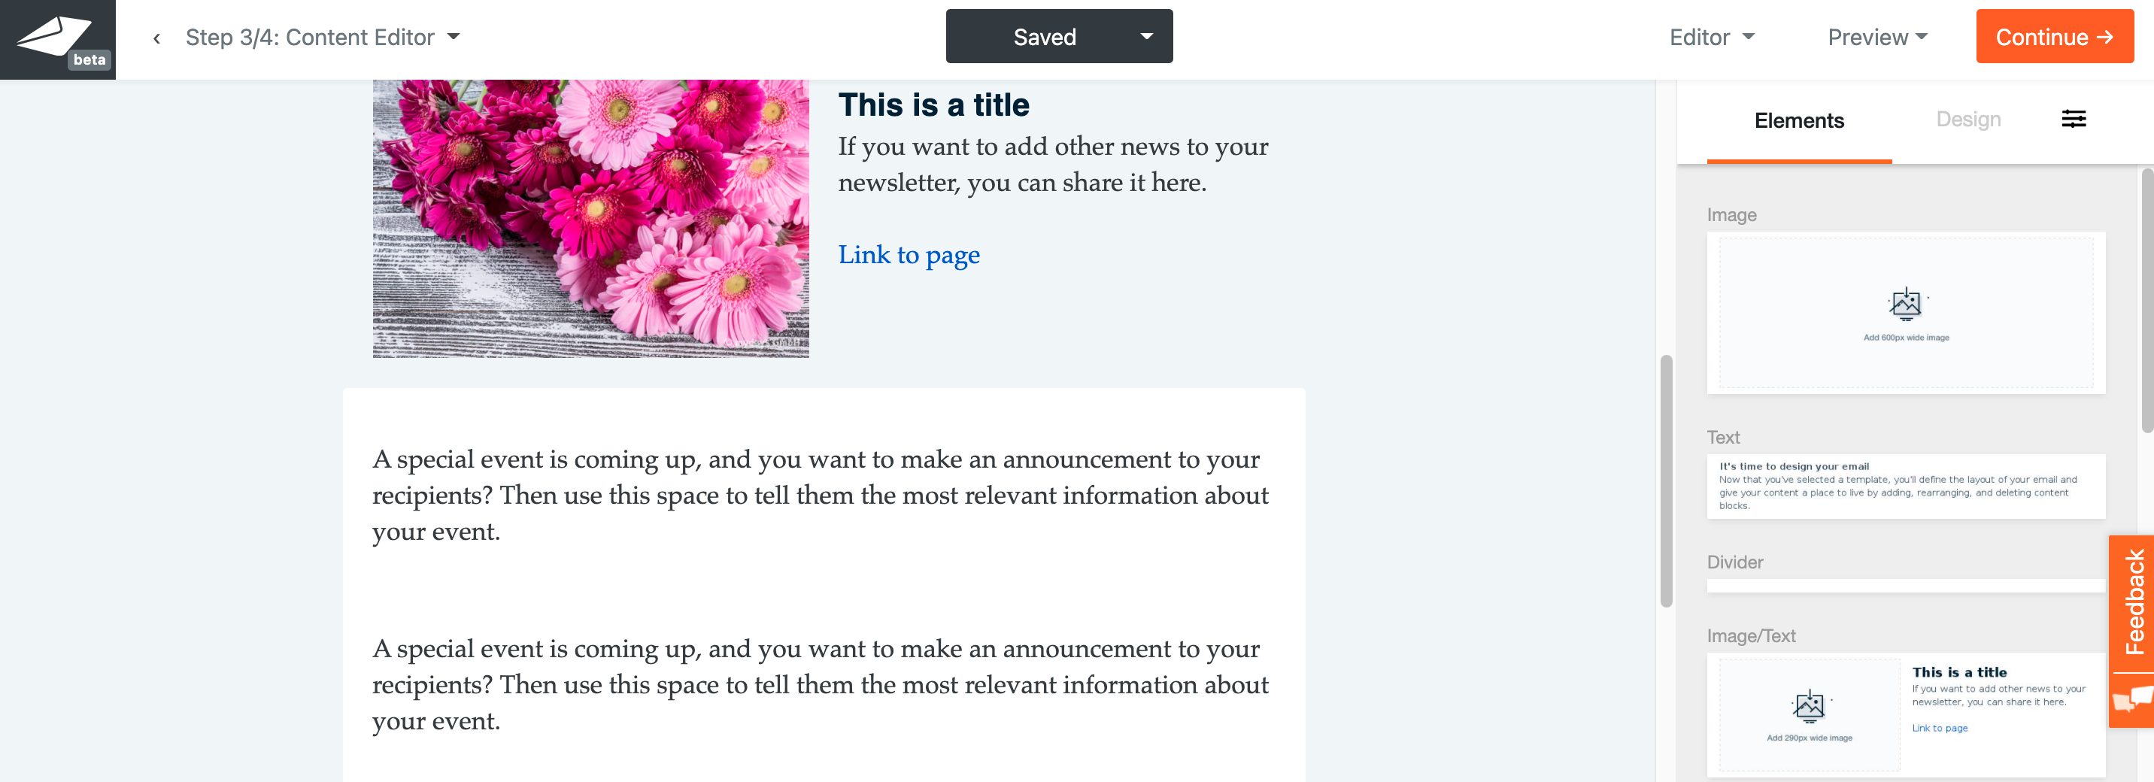Click the paper plane beta logo

(x=57, y=39)
